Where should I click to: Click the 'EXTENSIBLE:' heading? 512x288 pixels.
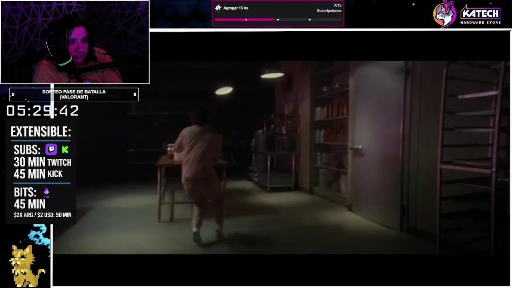(x=41, y=132)
